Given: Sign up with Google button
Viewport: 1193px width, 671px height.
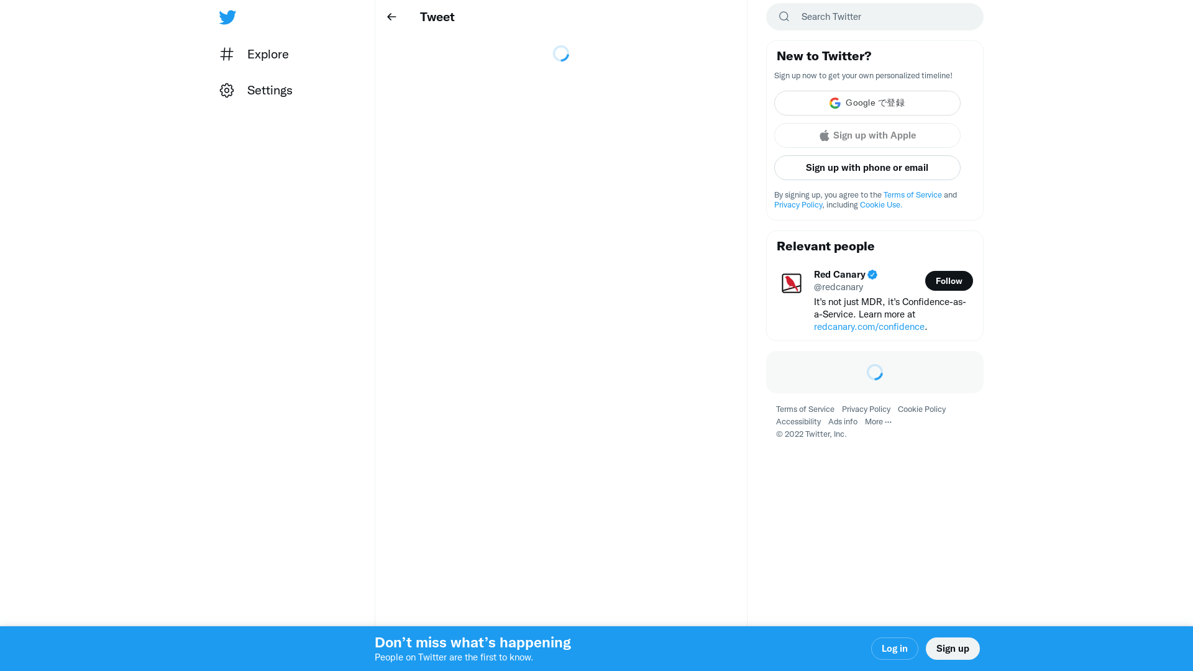Looking at the screenshot, I should pos(867,103).
